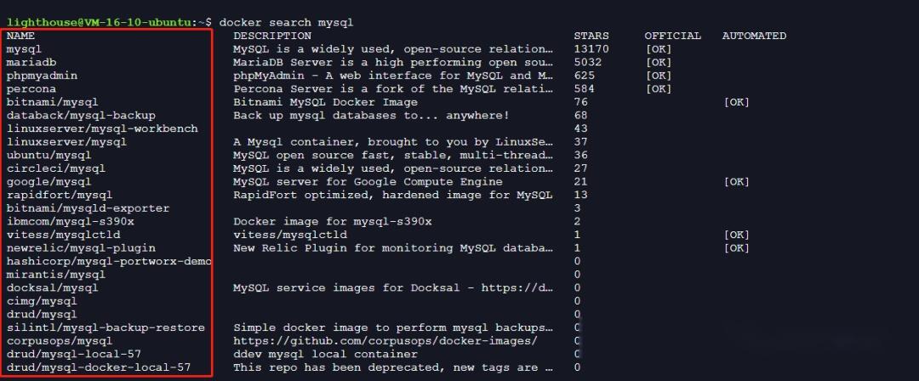
Task: Click the lighthouse@VM-16-10-ubuntu prompt
Action: click(99, 23)
